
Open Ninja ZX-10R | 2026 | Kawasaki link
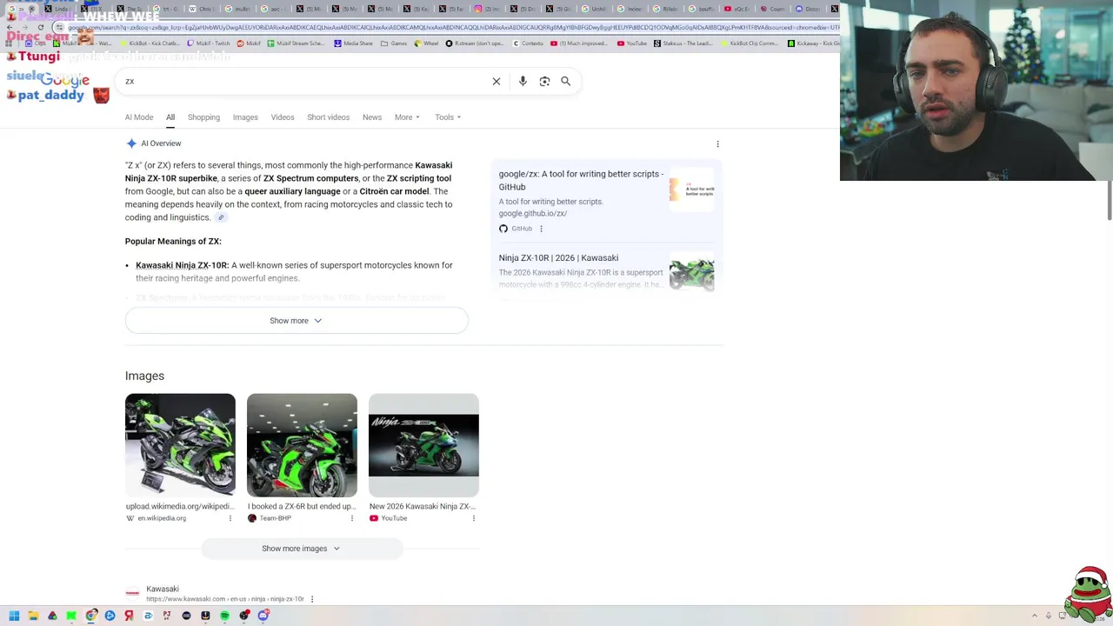tap(558, 258)
